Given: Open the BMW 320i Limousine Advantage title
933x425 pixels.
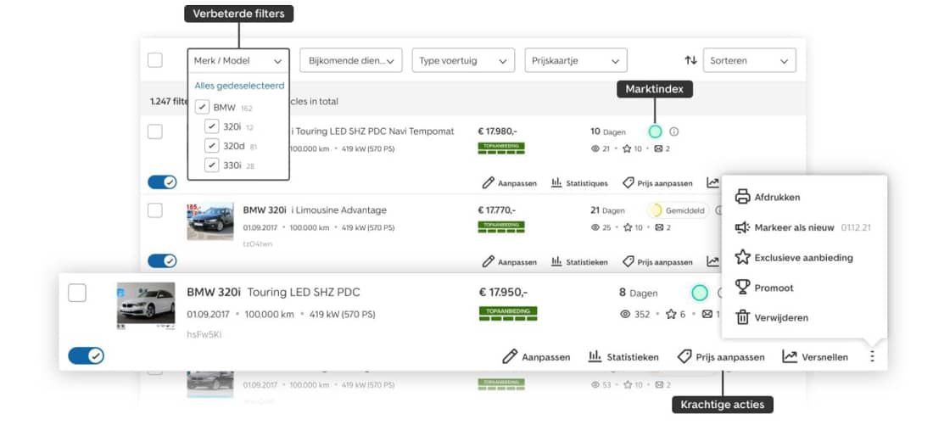Looking at the screenshot, I should point(315,210).
